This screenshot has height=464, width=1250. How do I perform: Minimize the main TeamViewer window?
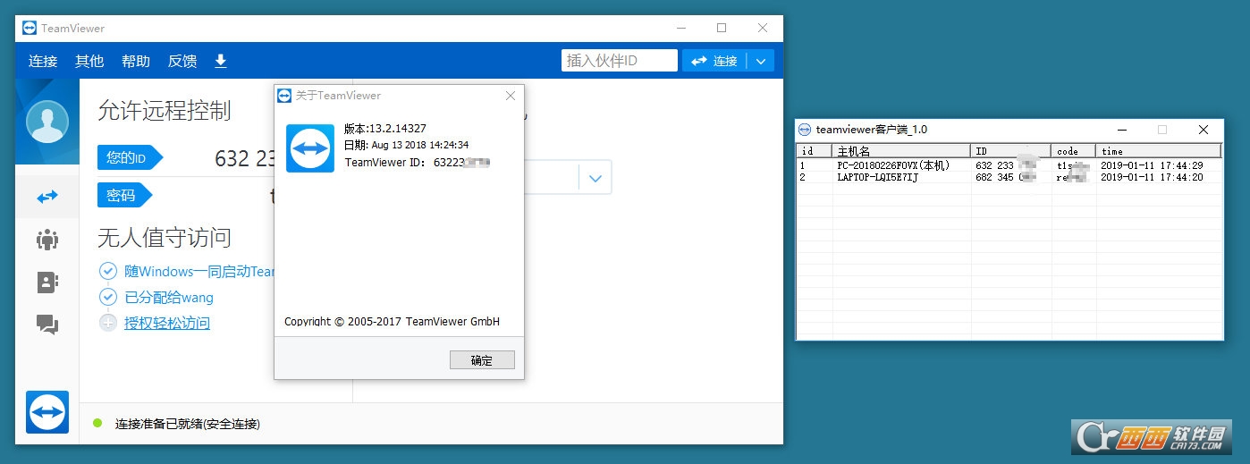[680, 28]
